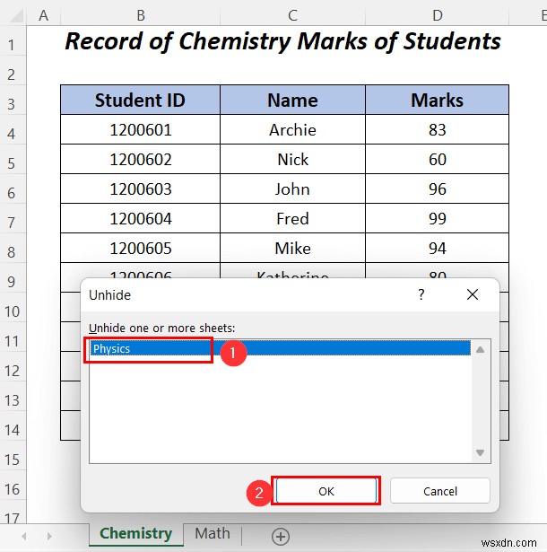
Task: Click the name cell John
Action: (292, 188)
